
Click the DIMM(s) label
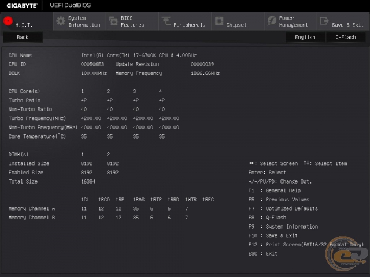click(18, 155)
